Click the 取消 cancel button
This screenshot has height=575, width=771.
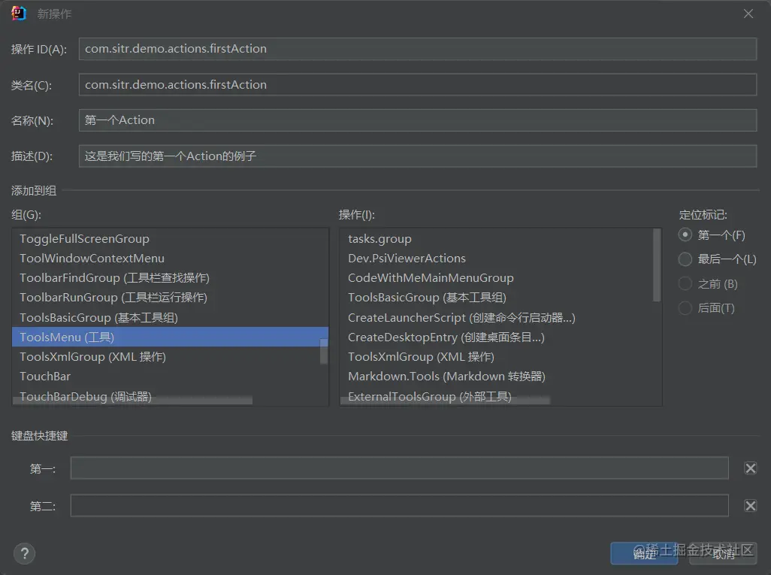tap(723, 553)
